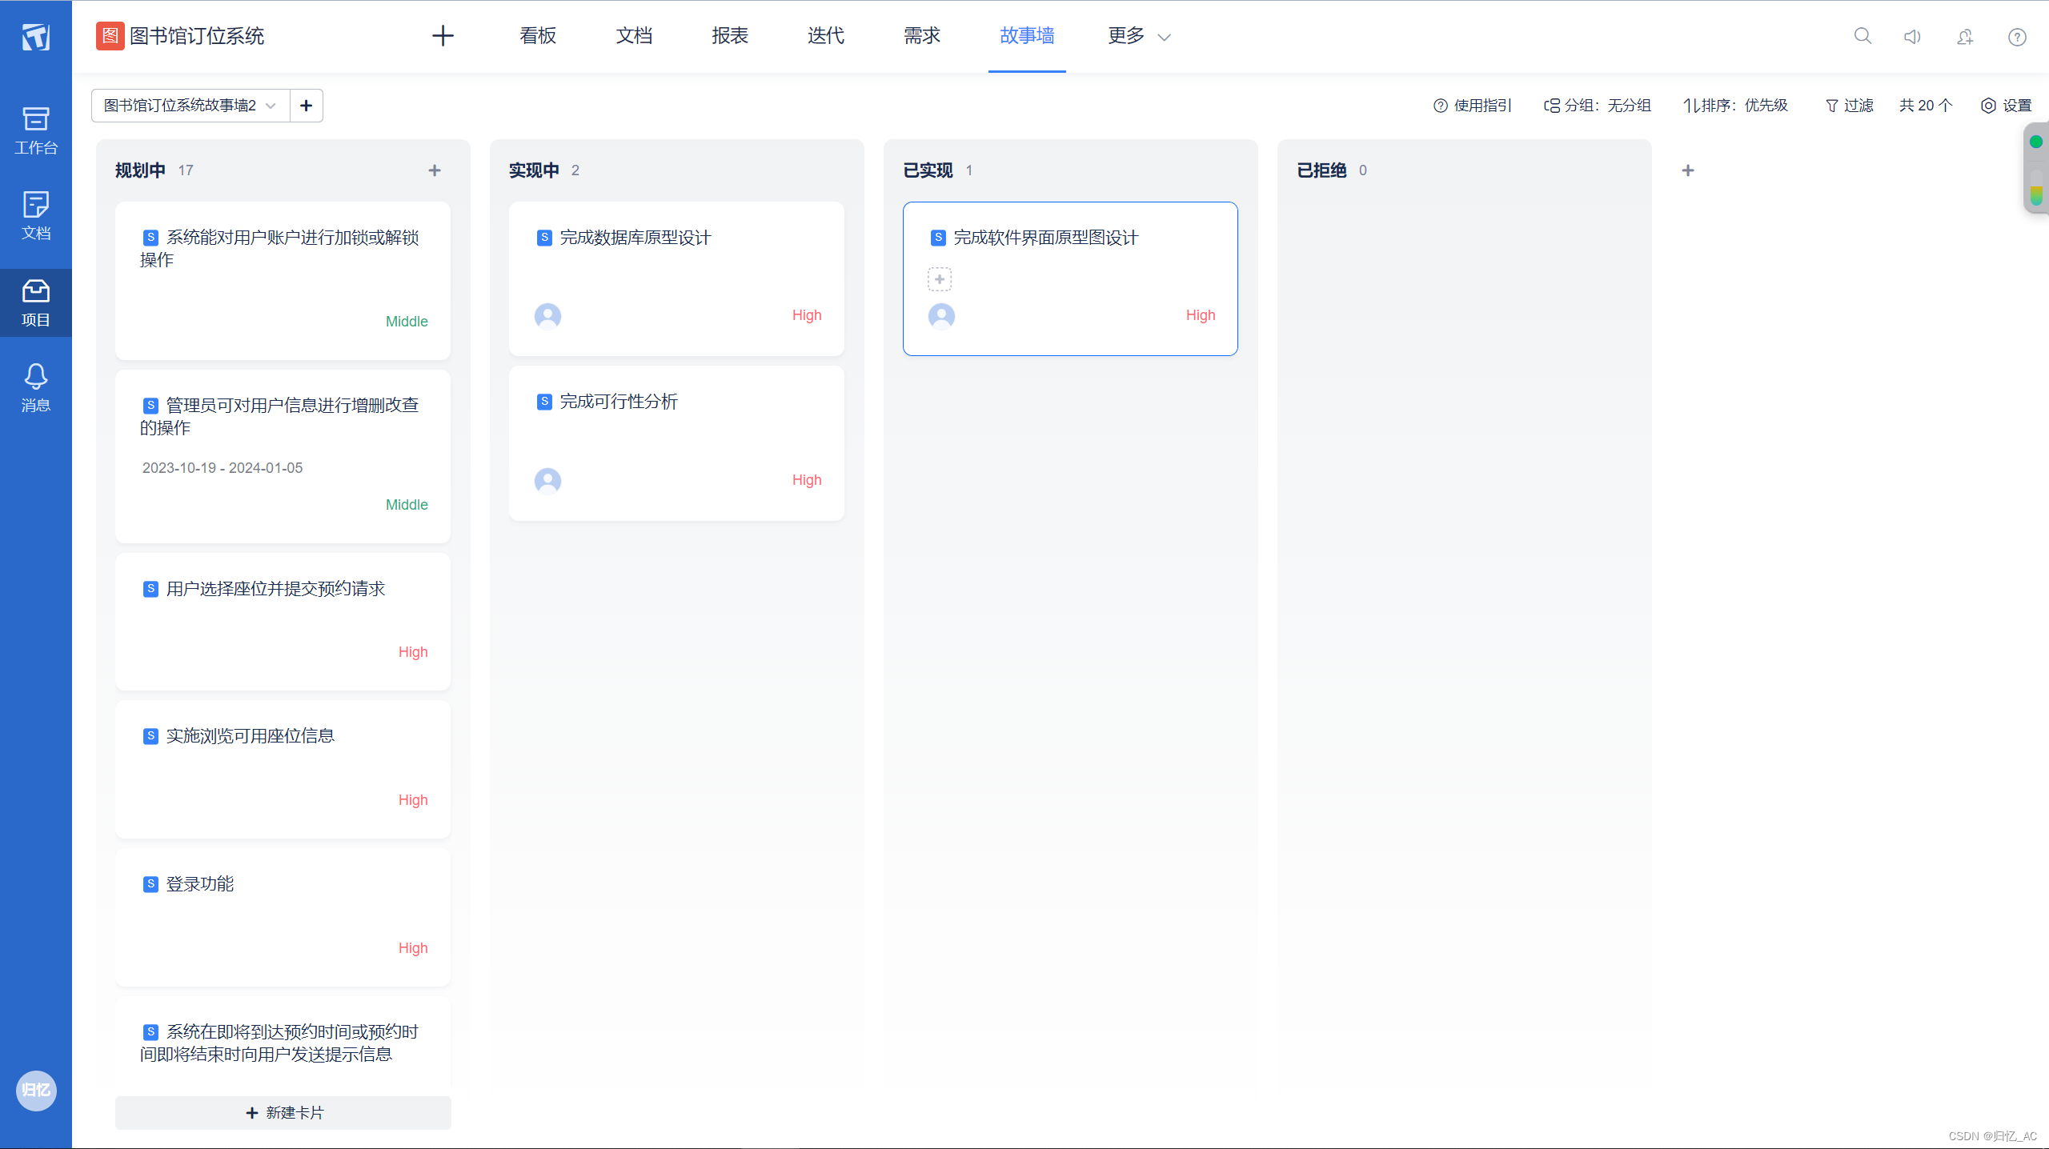This screenshot has width=2049, height=1149.
Task: Open the 排序: 优先级 sort selector
Action: [x=1735, y=106]
